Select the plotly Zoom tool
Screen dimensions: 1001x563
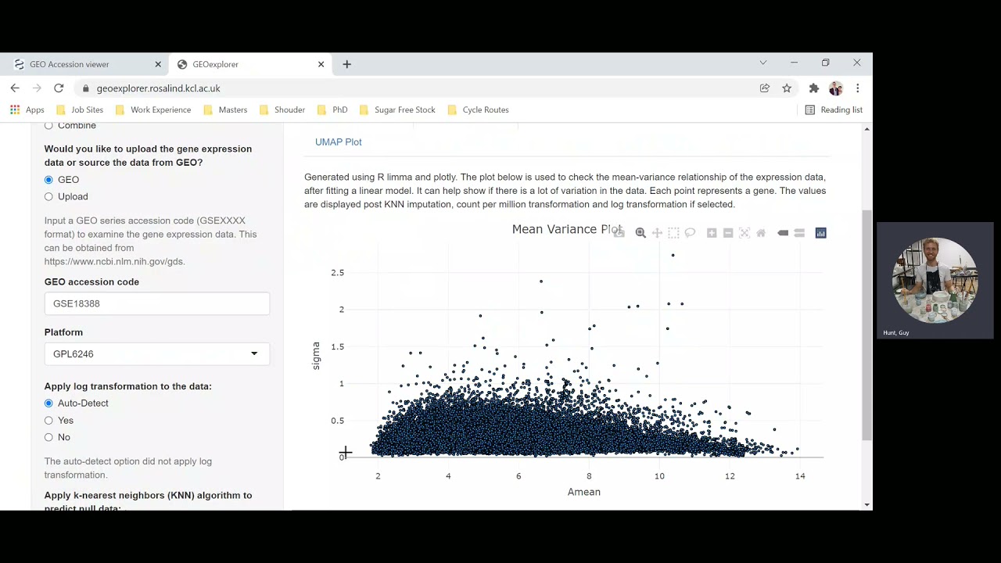pos(640,233)
